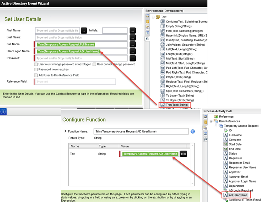
Task: Select Proper(Text)(String) function
Action: click(x=176, y=77)
